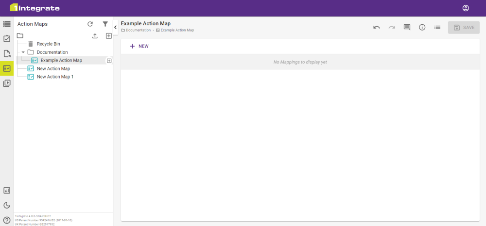Open the Sessions sidebar section

[x=7, y=83]
